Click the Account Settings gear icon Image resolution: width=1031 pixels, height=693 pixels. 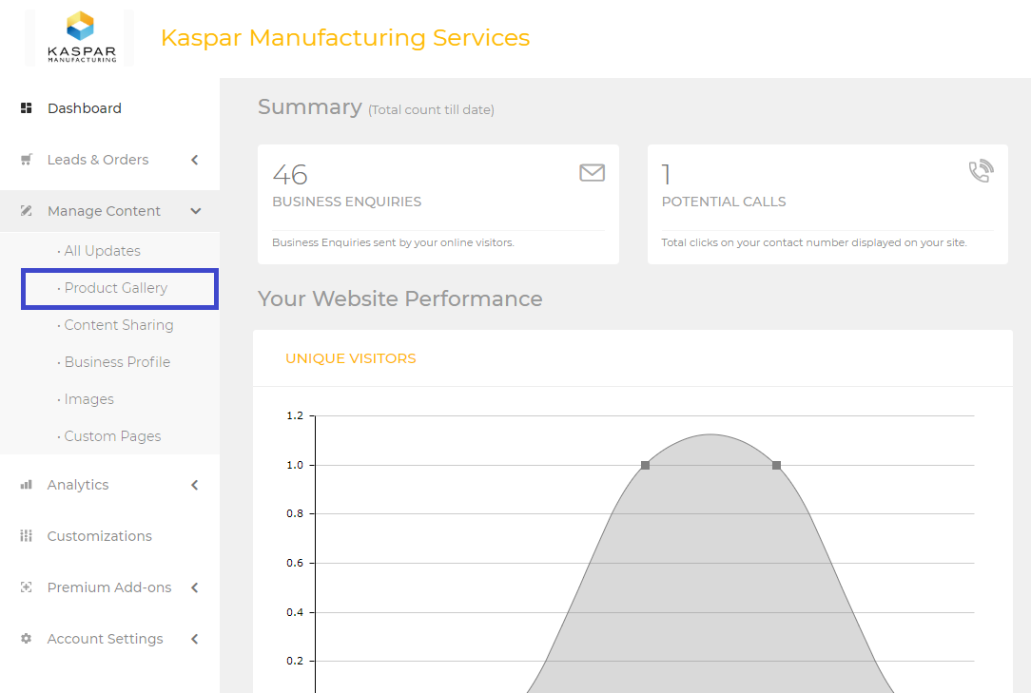27,639
